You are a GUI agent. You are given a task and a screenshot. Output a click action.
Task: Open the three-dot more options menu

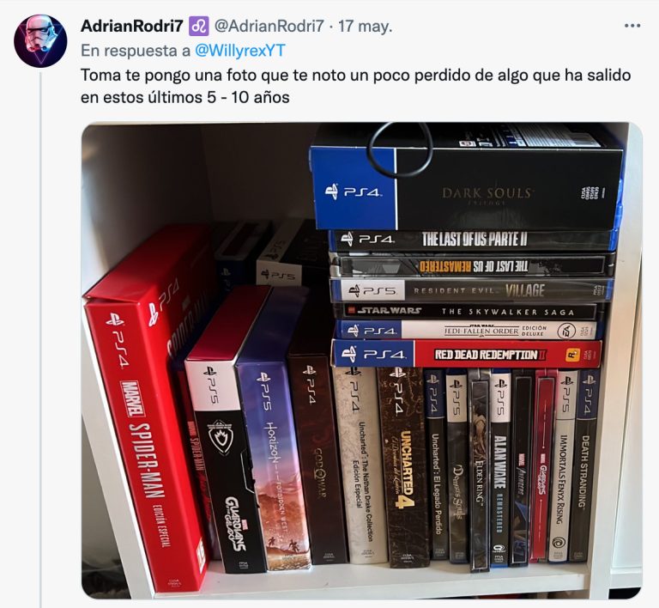(632, 26)
